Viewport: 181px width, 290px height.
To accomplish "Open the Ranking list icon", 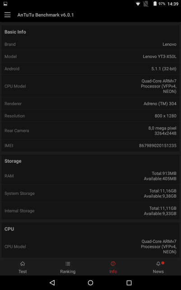I will (68, 264).
